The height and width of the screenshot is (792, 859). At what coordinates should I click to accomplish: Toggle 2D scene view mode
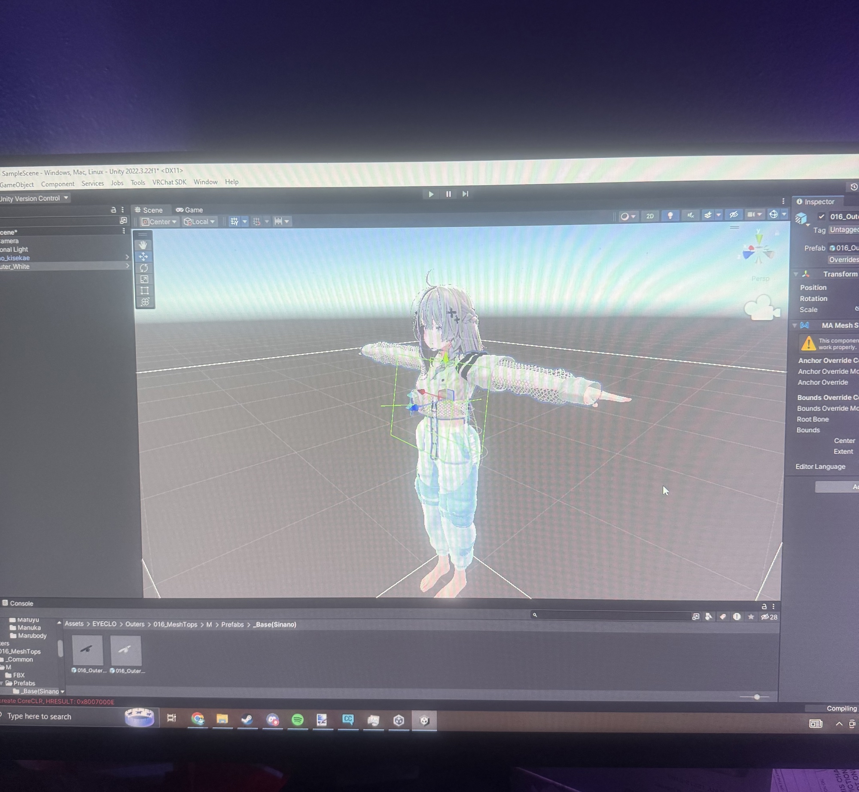click(650, 216)
